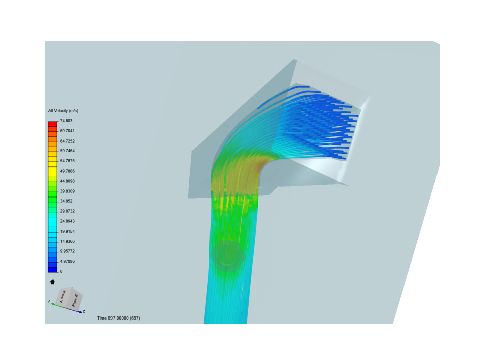Select the Pos Y face of orientation cube
485x364 pixels.
point(63,297)
